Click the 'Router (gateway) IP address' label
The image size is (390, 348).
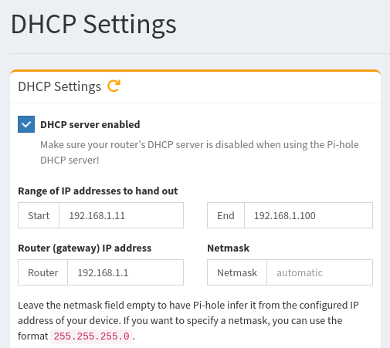click(x=85, y=248)
